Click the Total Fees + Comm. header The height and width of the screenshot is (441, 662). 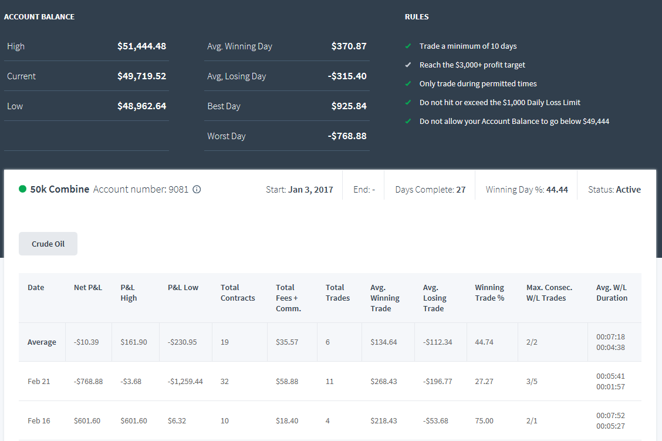[288, 298]
